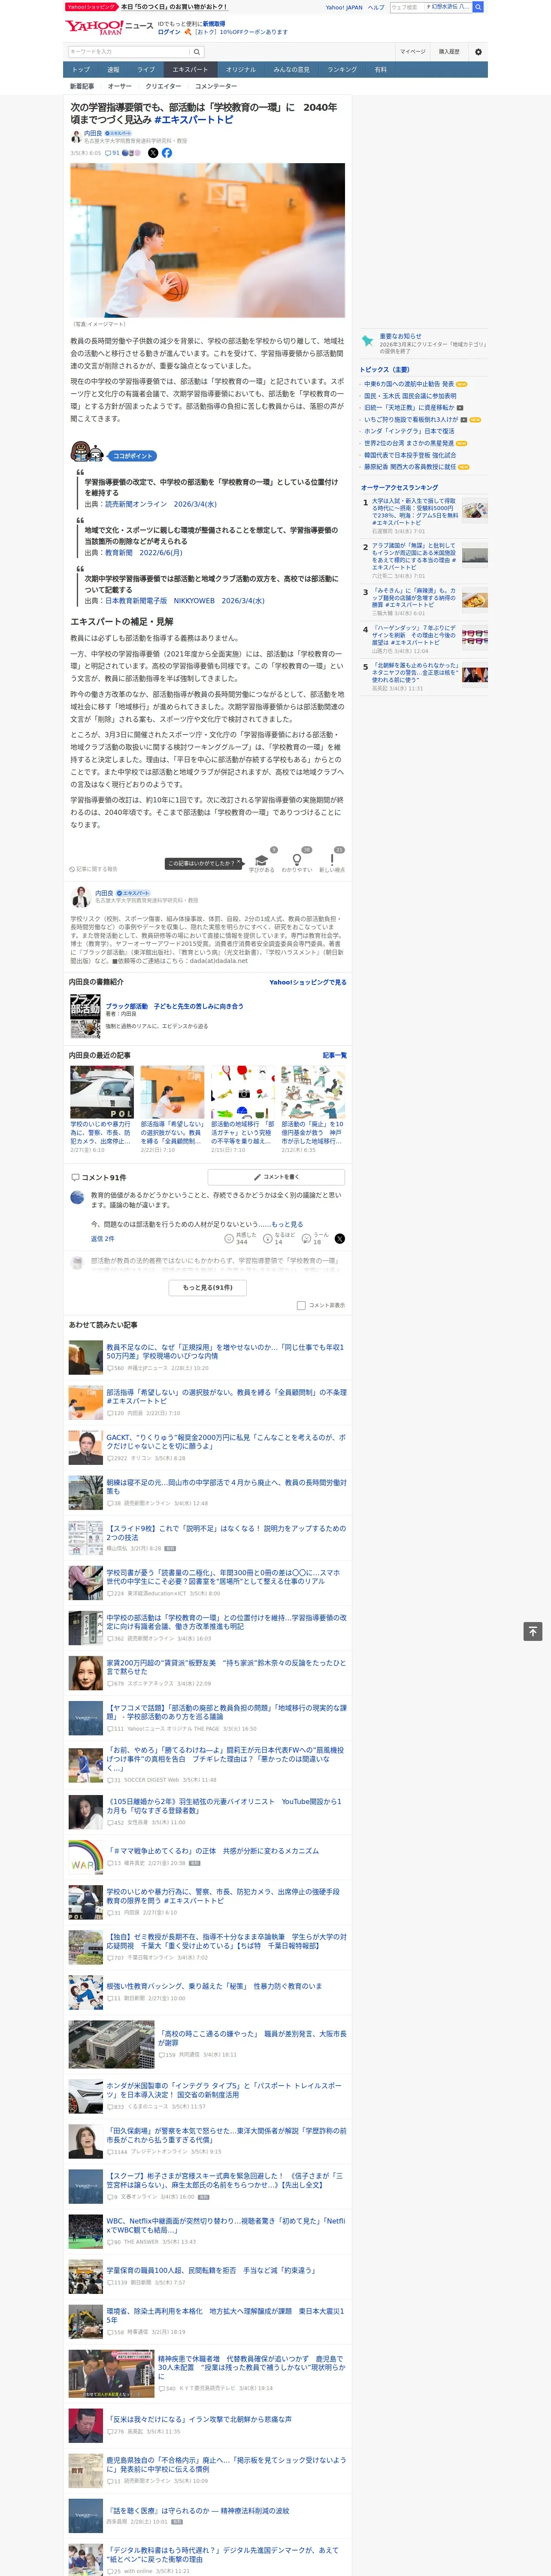Open the トップ tab
551x2576 pixels.
tap(81, 70)
